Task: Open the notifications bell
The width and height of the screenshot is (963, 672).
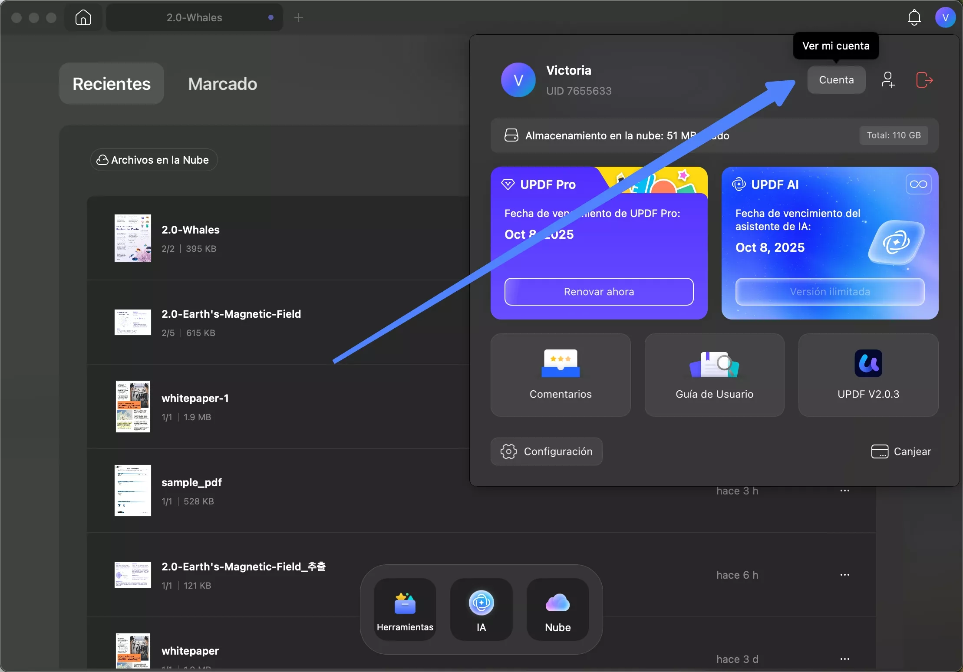Action: coord(914,17)
